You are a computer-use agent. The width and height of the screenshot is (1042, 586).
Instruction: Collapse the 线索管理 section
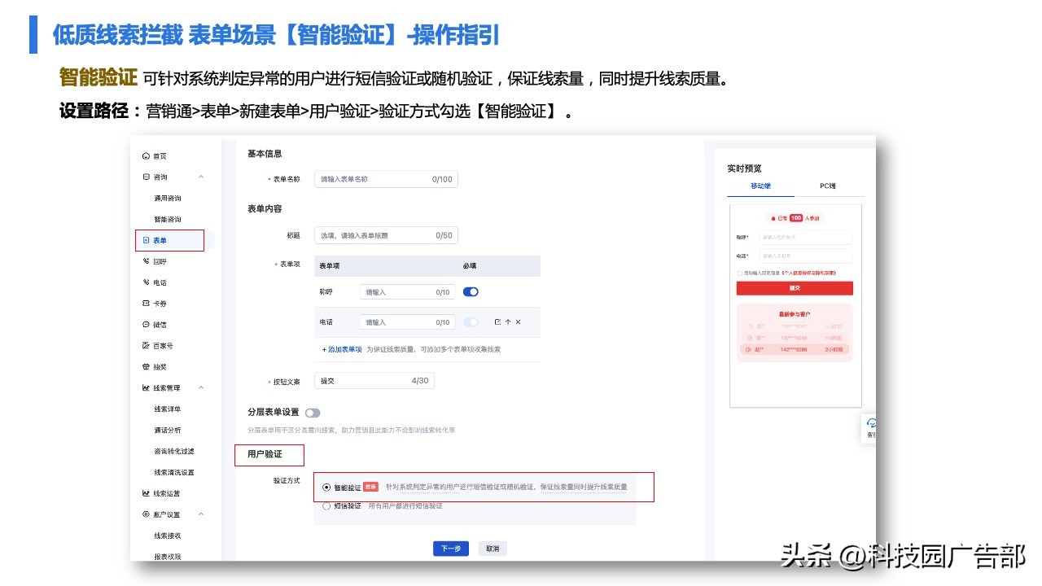click(x=200, y=387)
